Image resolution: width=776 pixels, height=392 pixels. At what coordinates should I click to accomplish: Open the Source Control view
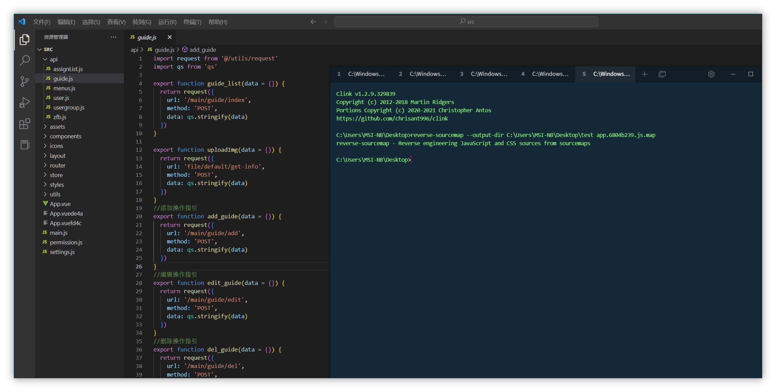[x=24, y=81]
